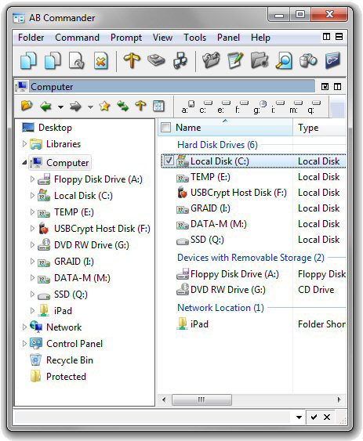The width and height of the screenshot is (363, 441).
Task: Open the Help menu
Action: pos(260,38)
